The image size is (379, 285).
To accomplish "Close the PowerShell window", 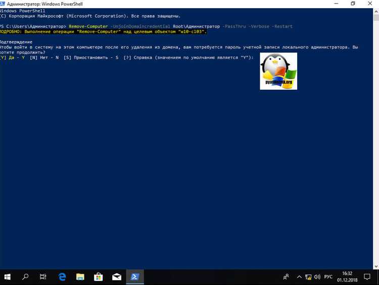I will (x=370, y=4).
